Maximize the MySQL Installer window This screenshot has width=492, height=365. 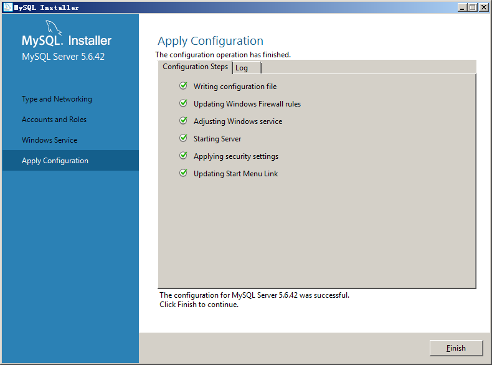tap(472, 7)
